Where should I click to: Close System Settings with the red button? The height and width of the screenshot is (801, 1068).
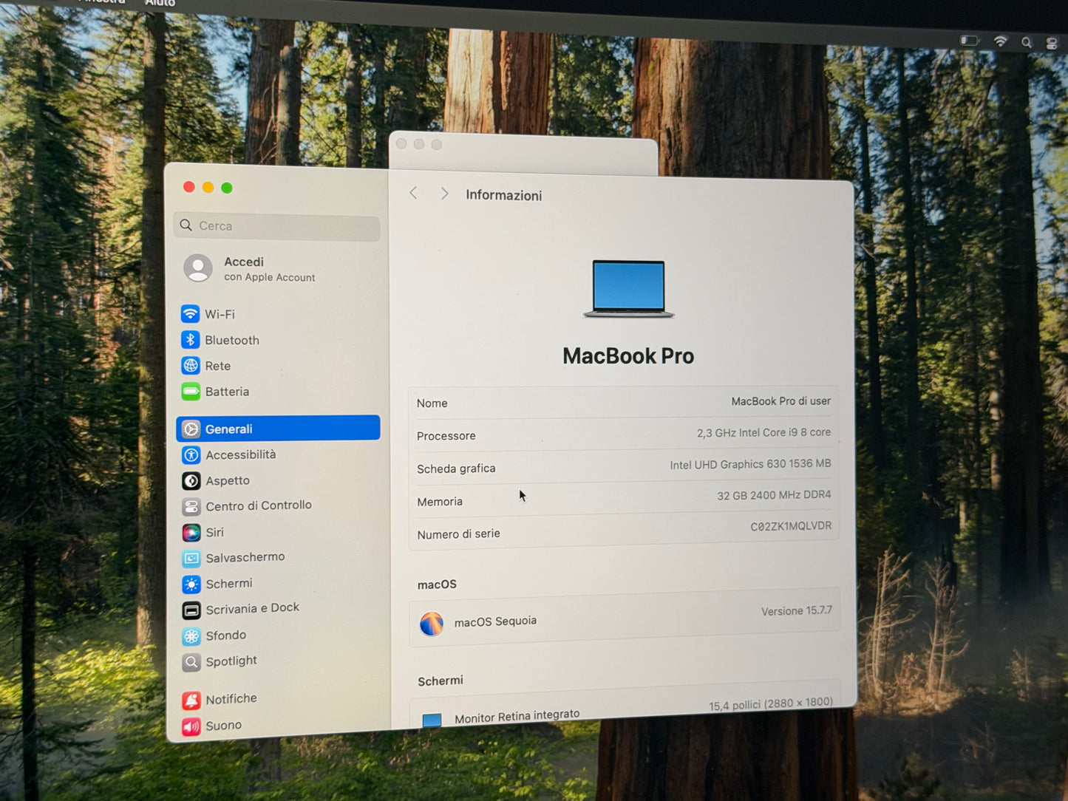[x=189, y=187]
